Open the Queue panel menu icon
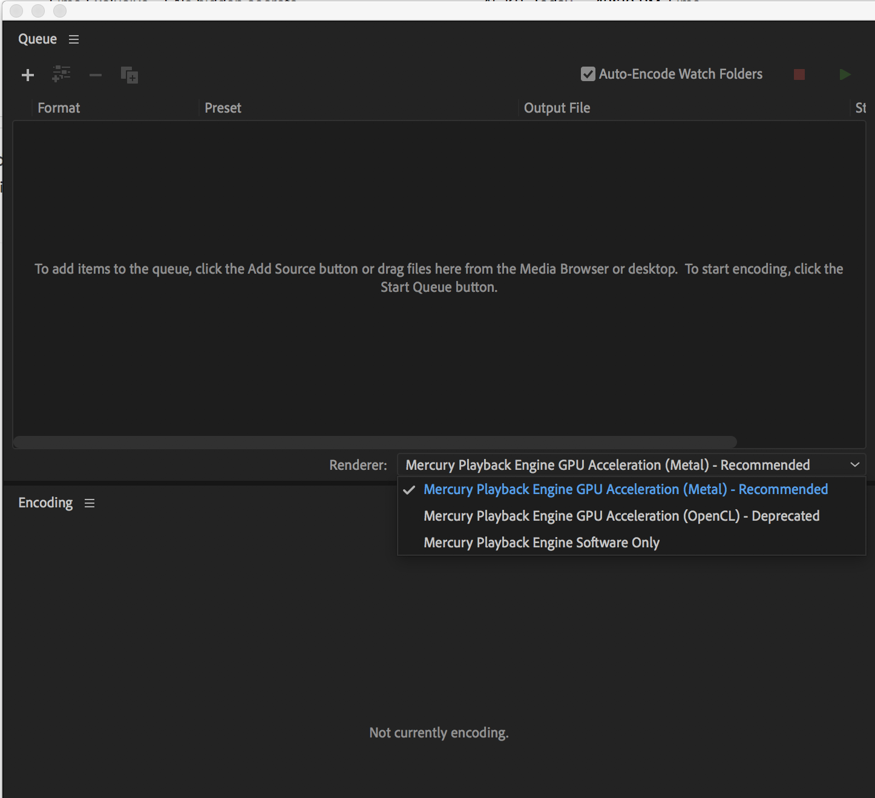Image resolution: width=875 pixels, height=798 pixels. [74, 39]
